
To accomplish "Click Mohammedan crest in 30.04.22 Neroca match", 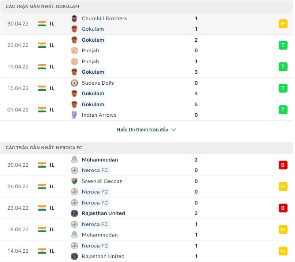I will coord(74,160).
